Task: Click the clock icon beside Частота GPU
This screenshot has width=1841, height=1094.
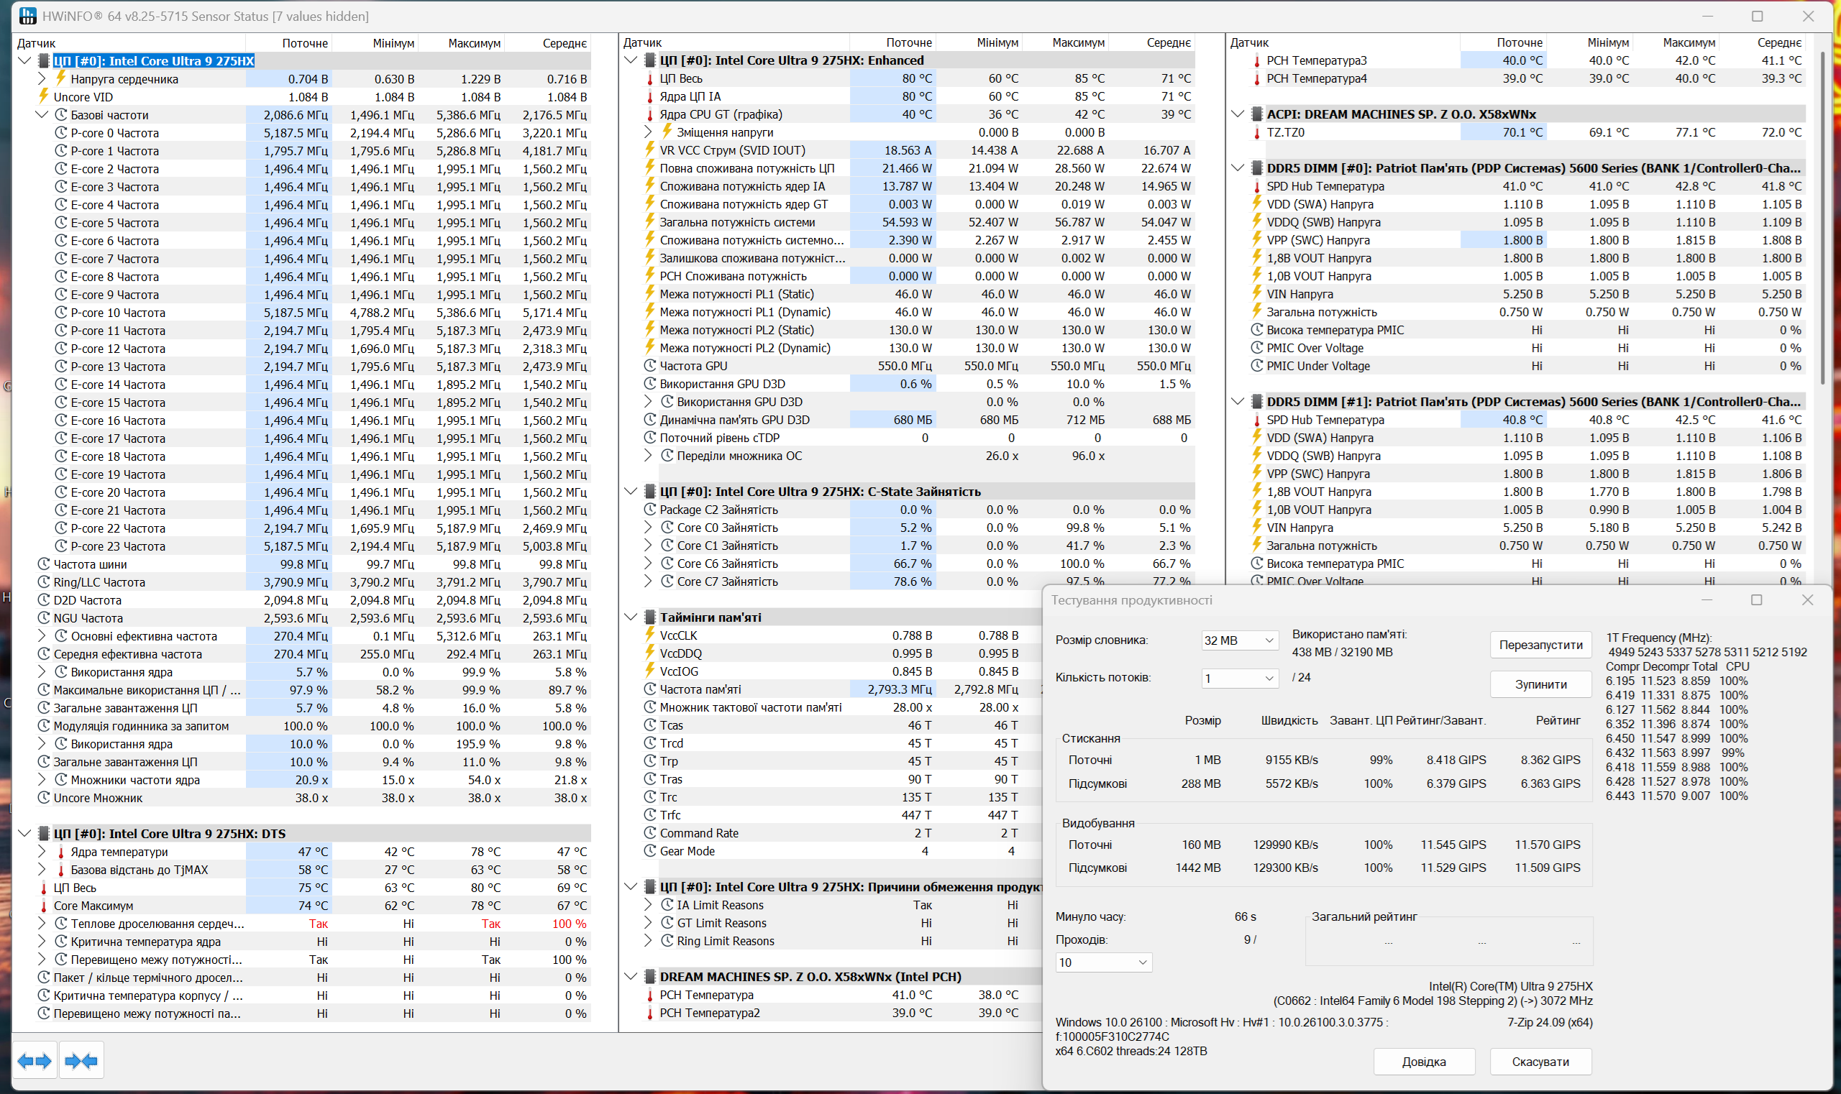Action: click(x=650, y=366)
